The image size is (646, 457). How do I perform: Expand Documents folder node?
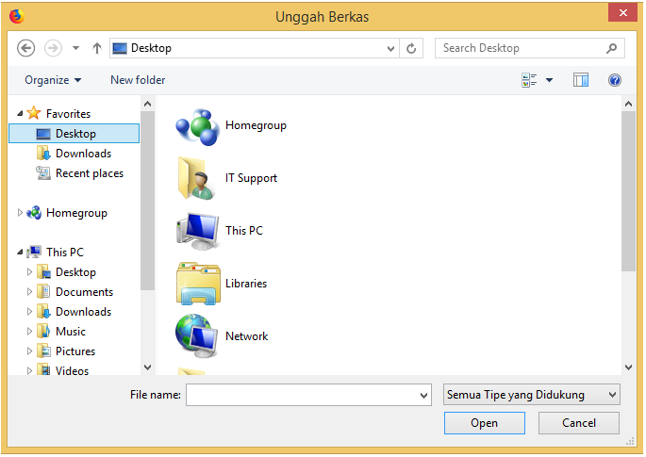point(29,291)
